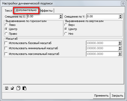Copy settings using the copy icon
This screenshot has height=101, width=127.
[x=18, y=88]
